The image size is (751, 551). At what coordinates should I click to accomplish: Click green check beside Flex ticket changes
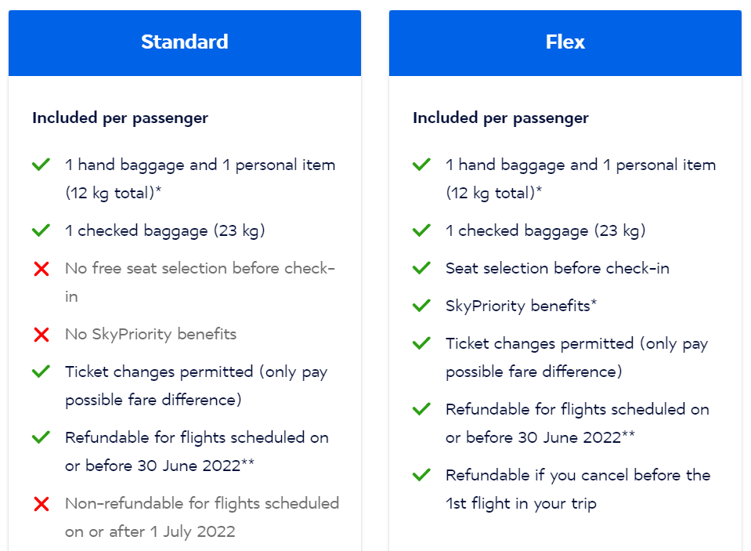tap(422, 344)
